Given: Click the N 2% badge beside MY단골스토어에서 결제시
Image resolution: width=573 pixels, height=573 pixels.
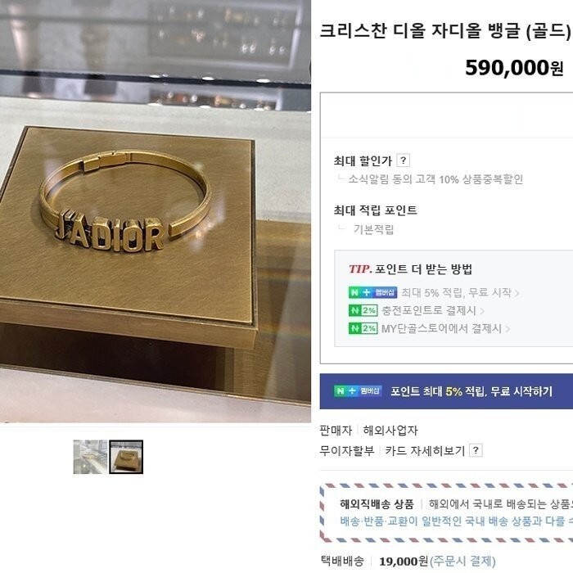Looking at the screenshot, I should pos(363,328).
